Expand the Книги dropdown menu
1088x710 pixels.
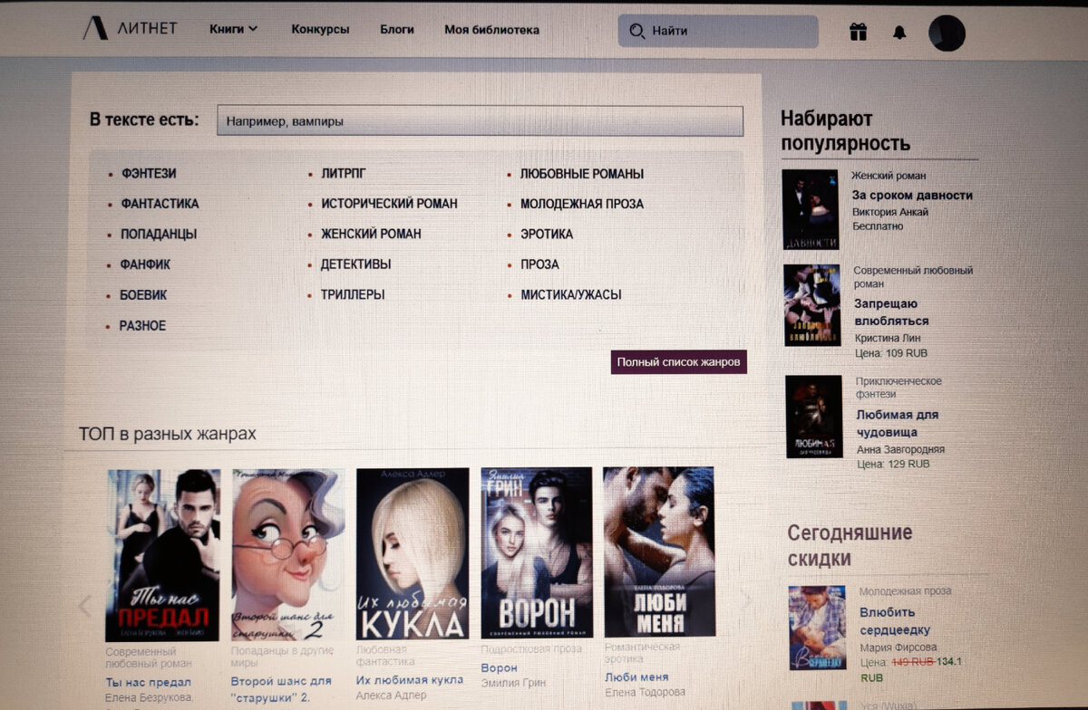click(234, 29)
